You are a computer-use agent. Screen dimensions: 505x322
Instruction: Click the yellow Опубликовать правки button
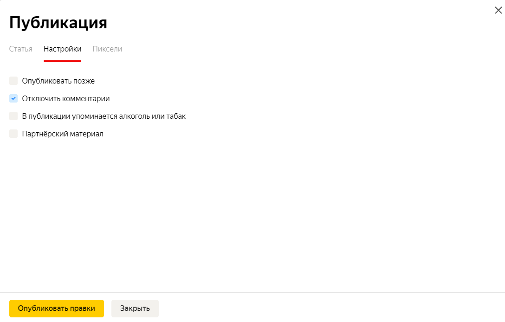57,309
